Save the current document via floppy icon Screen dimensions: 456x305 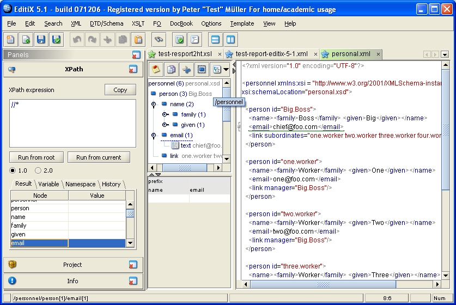click(41, 40)
